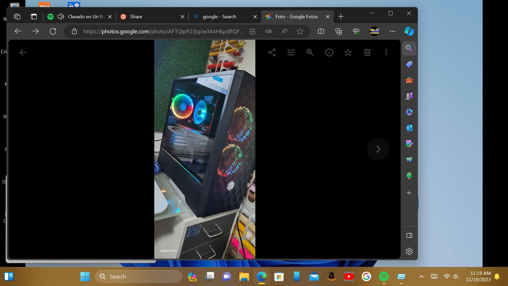This screenshot has width=508, height=286.
Task: Share the photo in Google Fotos
Action: tap(272, 52)
